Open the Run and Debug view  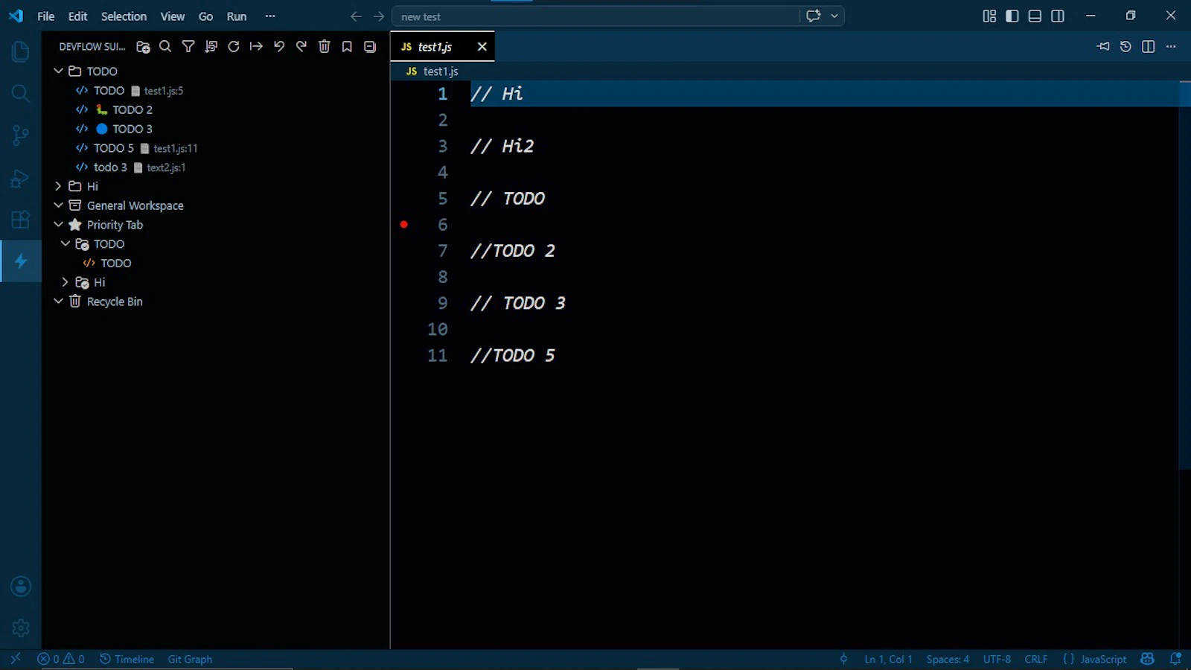(x=20, y=178)
